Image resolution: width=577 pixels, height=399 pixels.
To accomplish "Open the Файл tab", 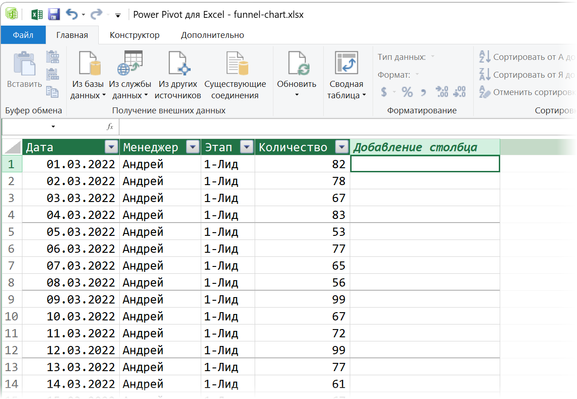I will click(x=23, y=35).
